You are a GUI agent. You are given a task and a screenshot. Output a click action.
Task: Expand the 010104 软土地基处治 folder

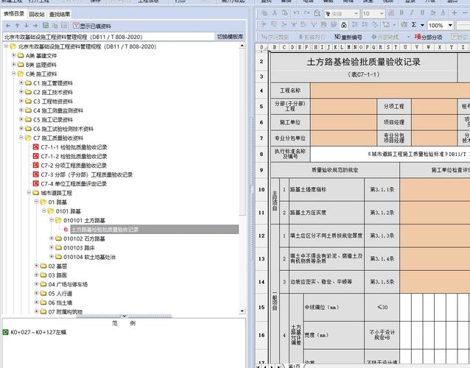click(52, 257)
